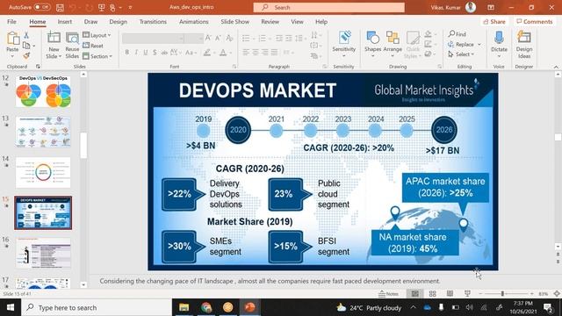Fit slide to current window
This screenshot has height=316, width=562.
click(557, 294)
